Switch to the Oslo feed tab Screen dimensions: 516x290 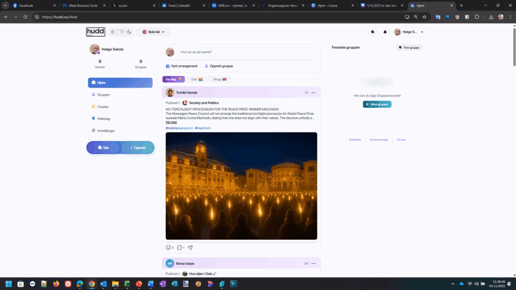tap(197, 79)
